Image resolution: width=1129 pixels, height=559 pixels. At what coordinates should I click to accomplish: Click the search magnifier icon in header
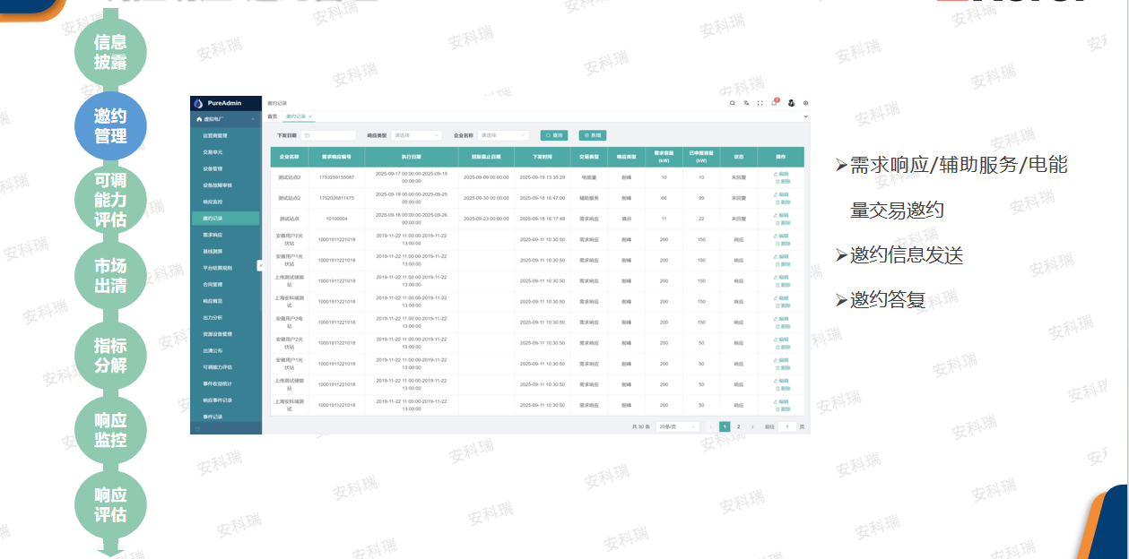(x=732, y=103)
